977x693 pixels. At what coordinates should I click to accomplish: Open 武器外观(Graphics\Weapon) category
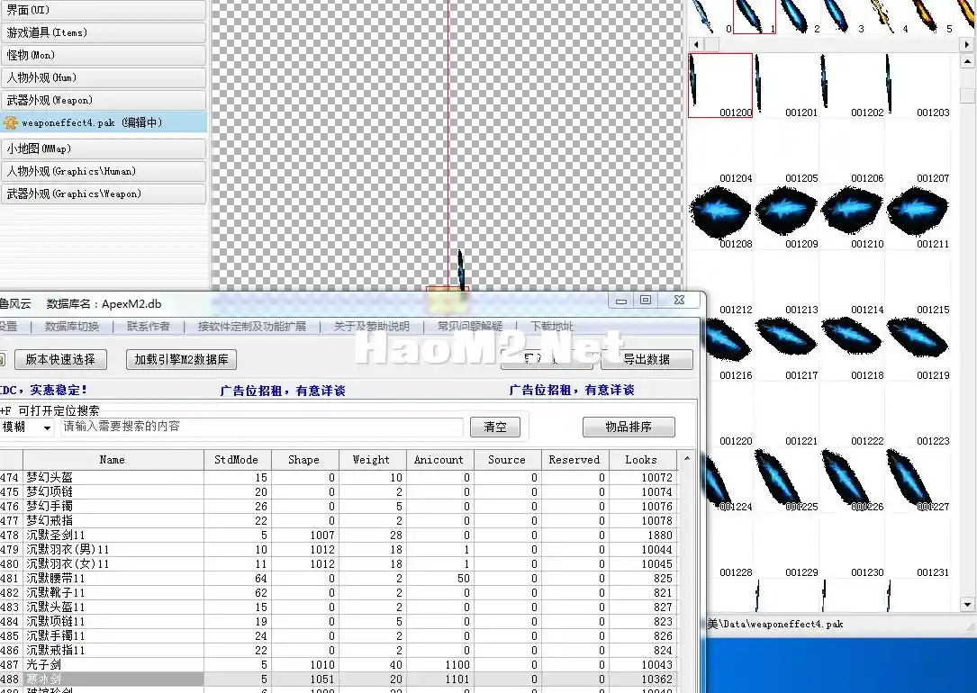click(x=104, y=193)
